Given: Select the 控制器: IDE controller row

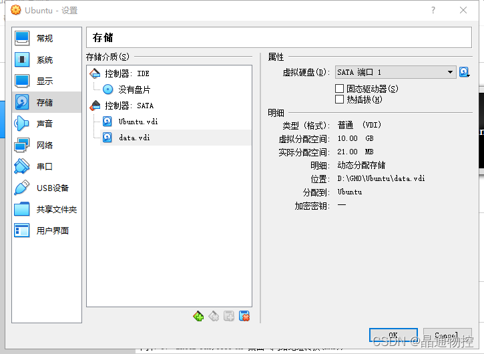Looking at the screenshot, I should tap(169, 73).
